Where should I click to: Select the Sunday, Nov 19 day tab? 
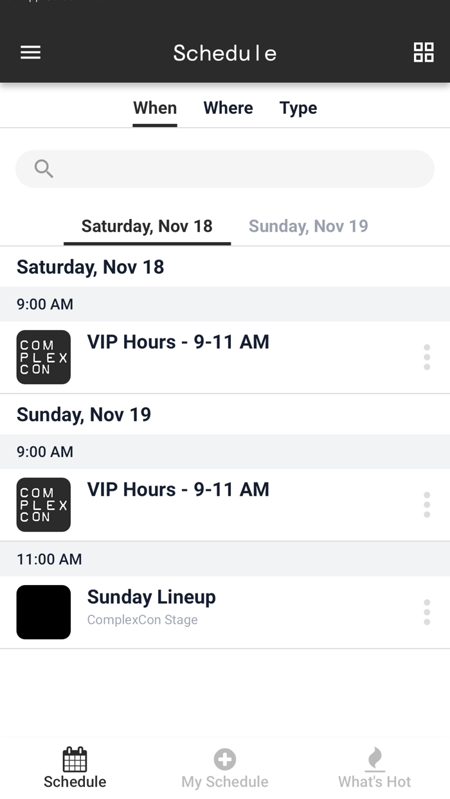coord(307,226)
